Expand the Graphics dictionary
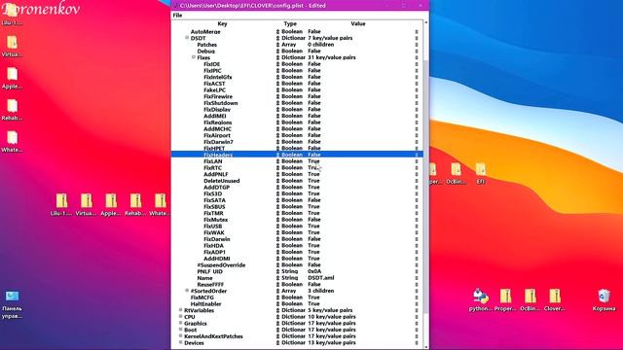623x350 pixels. click(x=180, y=323)
